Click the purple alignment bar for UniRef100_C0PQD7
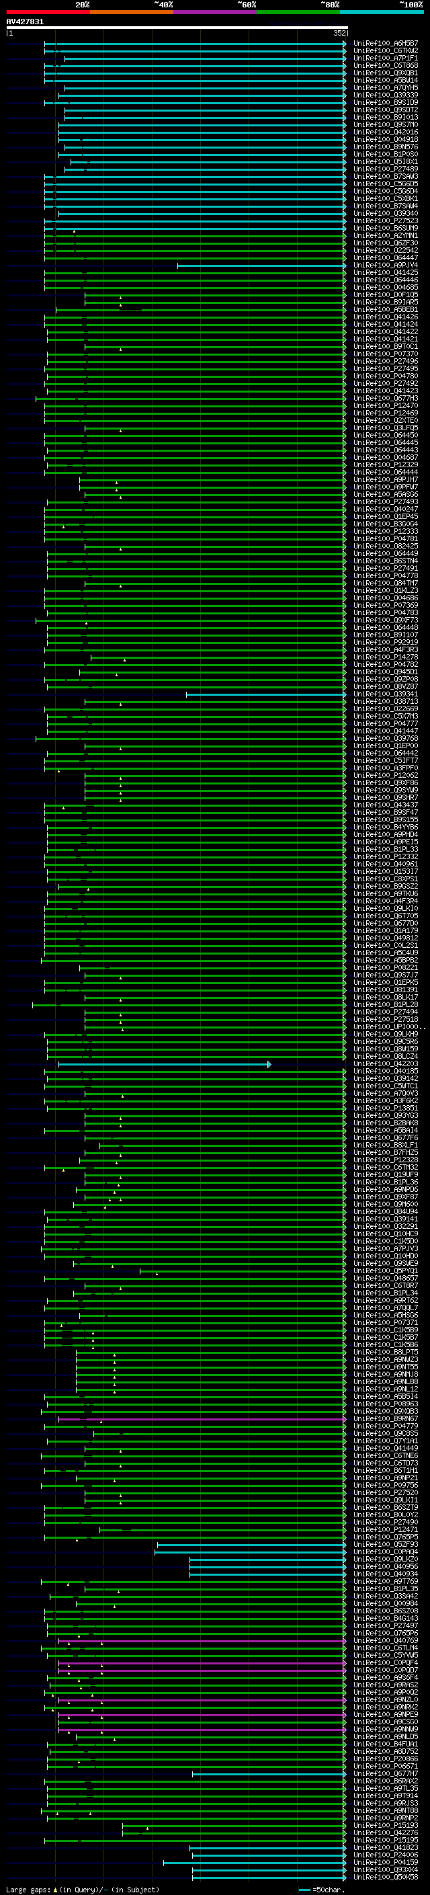This screenshot has width=430, height=1895. pyautogui.click(x=202, y=1670)
